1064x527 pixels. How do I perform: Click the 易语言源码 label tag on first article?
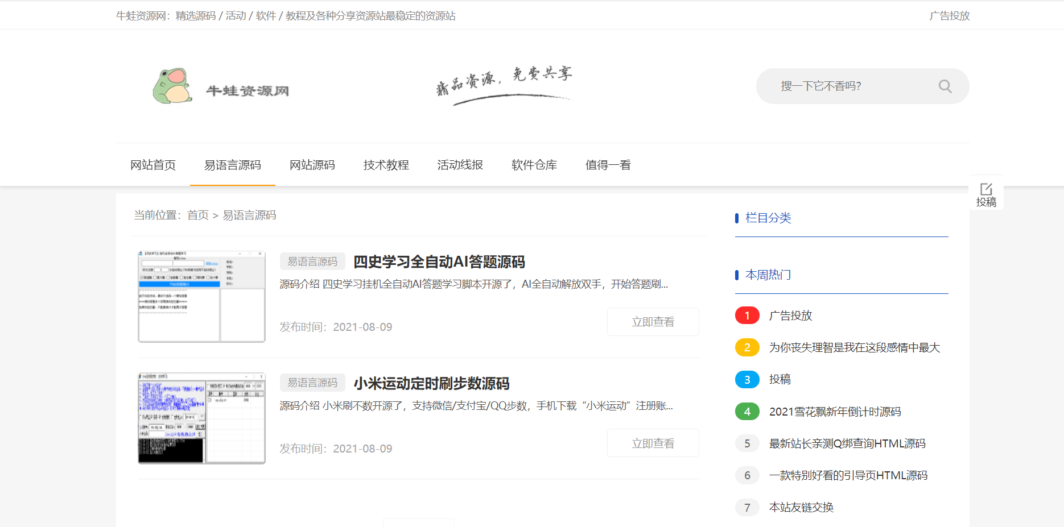(x=312, y=260)
